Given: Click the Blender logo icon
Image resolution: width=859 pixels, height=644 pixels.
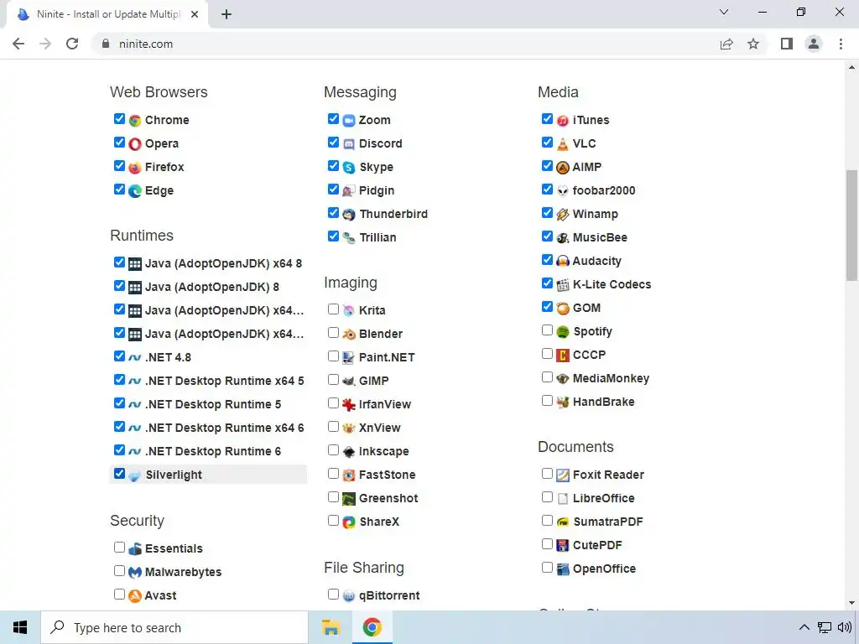Looking at the screenshot, I should pyautogui.click(x=349, y=334).
